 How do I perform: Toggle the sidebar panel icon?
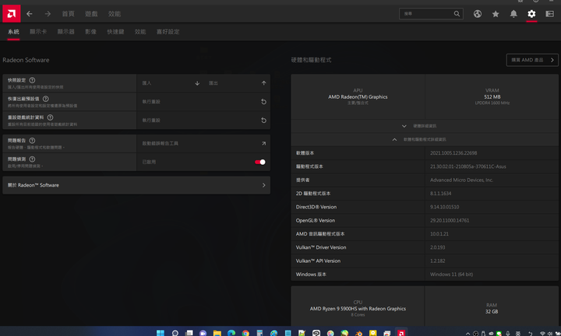(x=549, y=13)
